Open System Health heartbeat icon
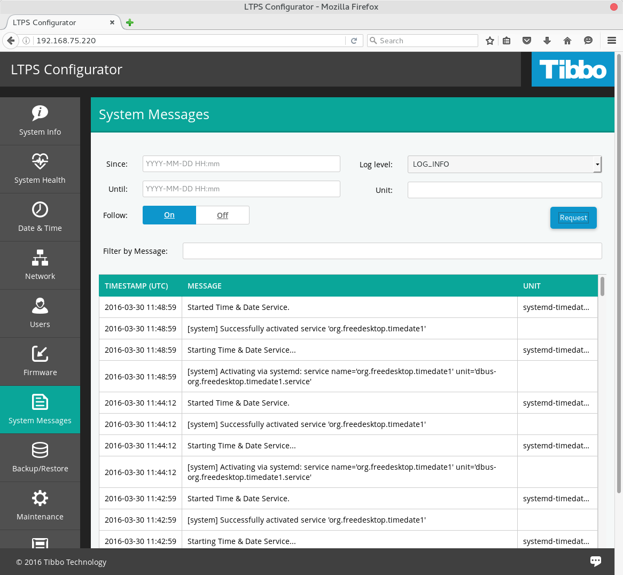The width and height of the screenshot is (623, 575). (x=40, y=161)
